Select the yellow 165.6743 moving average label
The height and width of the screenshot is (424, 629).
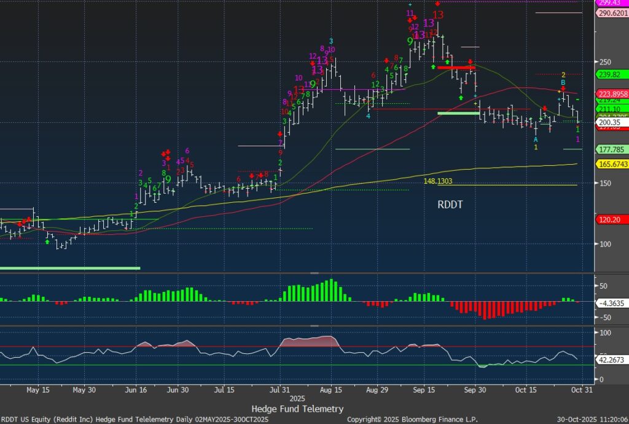(612, 164)
